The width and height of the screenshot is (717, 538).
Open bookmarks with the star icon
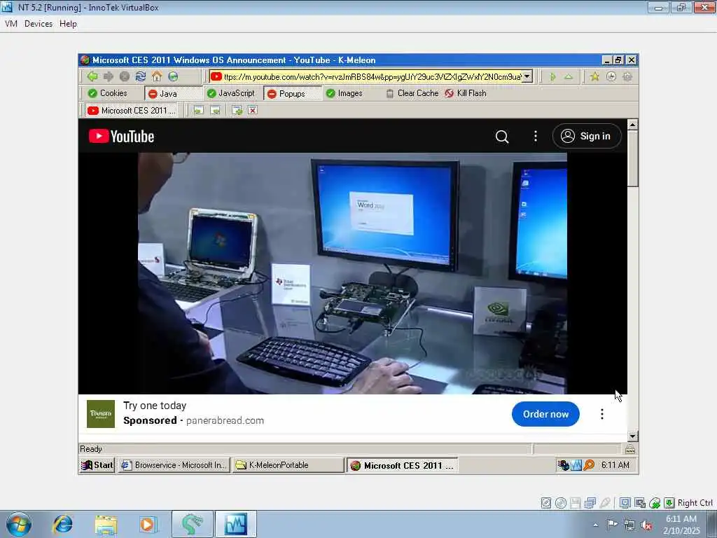[594, 77]
